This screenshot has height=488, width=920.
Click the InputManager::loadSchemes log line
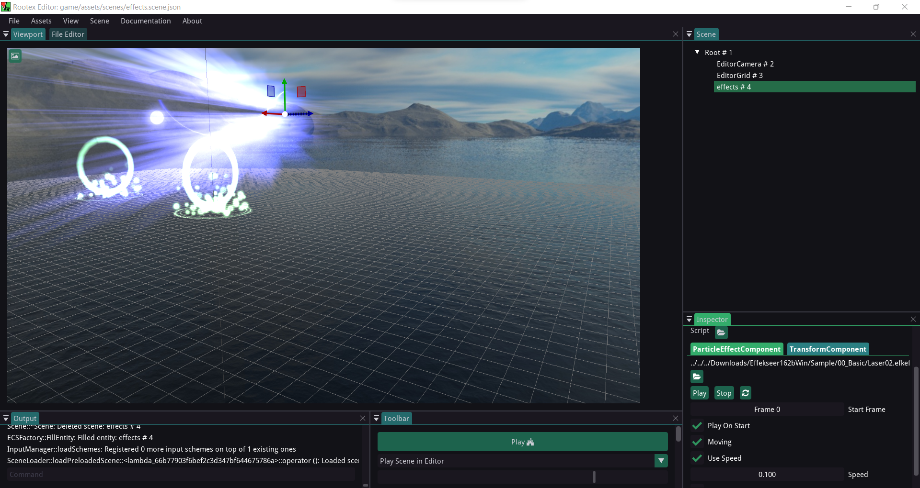[151, 449]
